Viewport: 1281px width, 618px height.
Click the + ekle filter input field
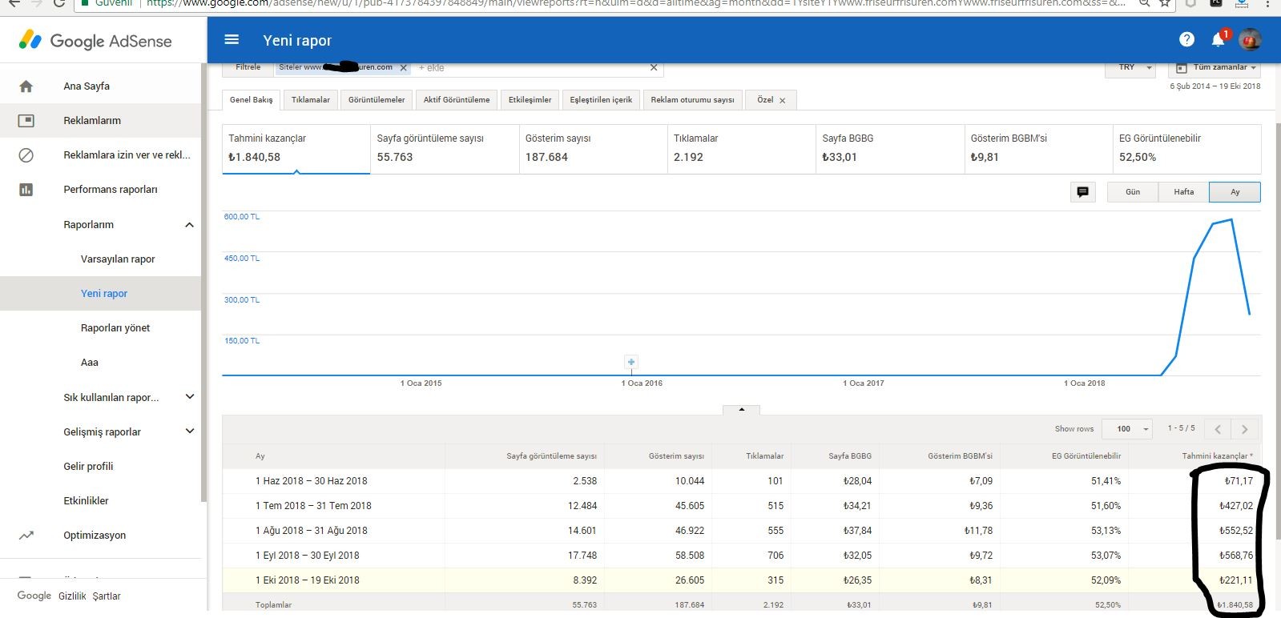point(529,68)
